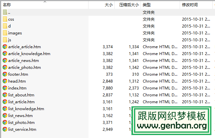
Task: Click the Chrome icon next to index.htm
Action: point(5,88)
